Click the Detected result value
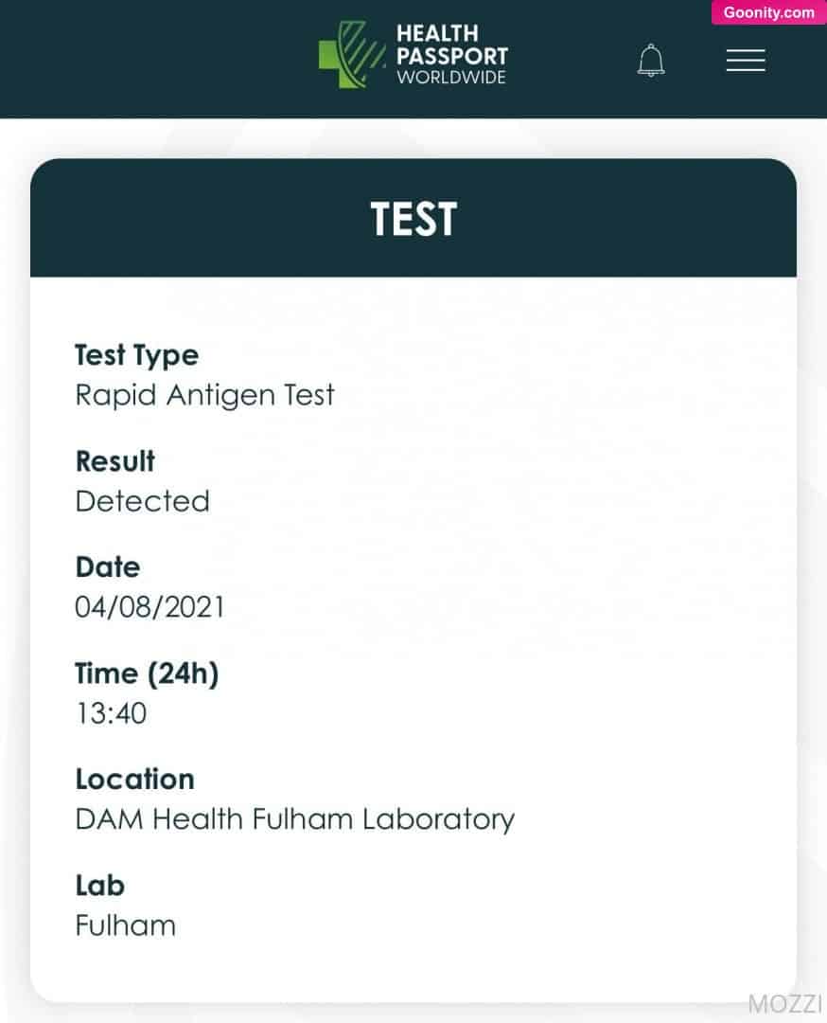Image resolution: width=827 pixels, height=1023 pixels. click(x=142, y=500)
